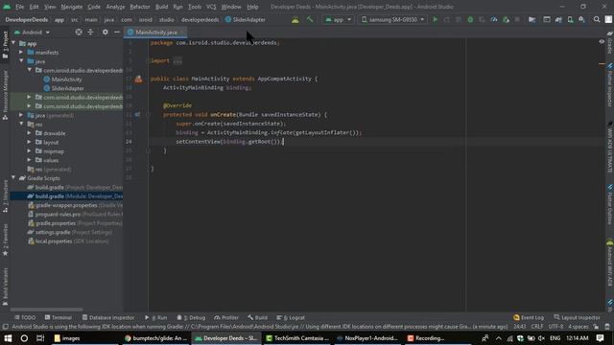Viewport: 614px width, 345px height.
Task: Select the MainActivity.java editor tab
Action: (x=155, y=33)
